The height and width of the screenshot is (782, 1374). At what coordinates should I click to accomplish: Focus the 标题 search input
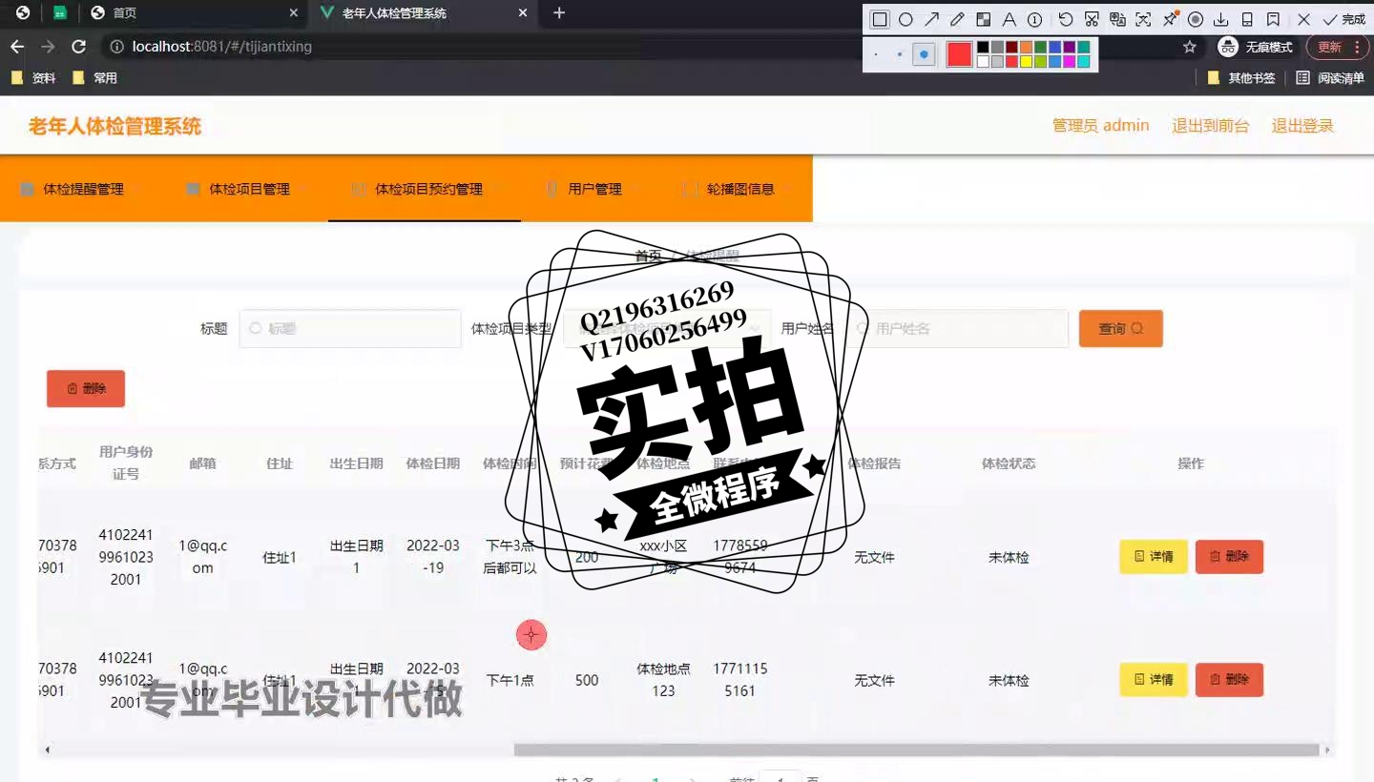(349, 328)
